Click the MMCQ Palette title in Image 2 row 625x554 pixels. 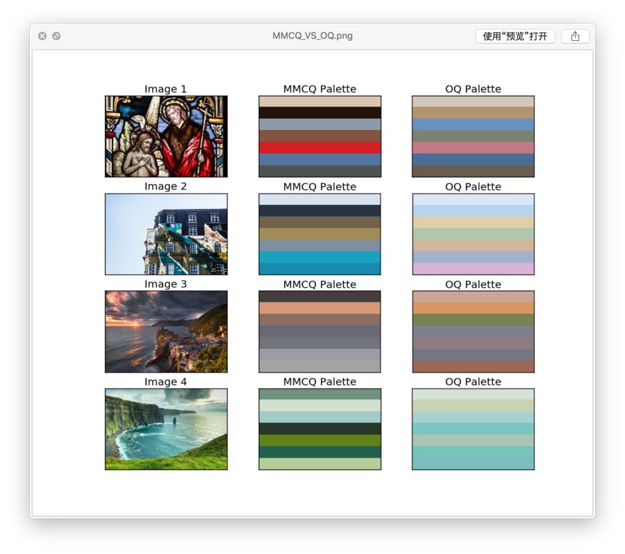point(319,187)
